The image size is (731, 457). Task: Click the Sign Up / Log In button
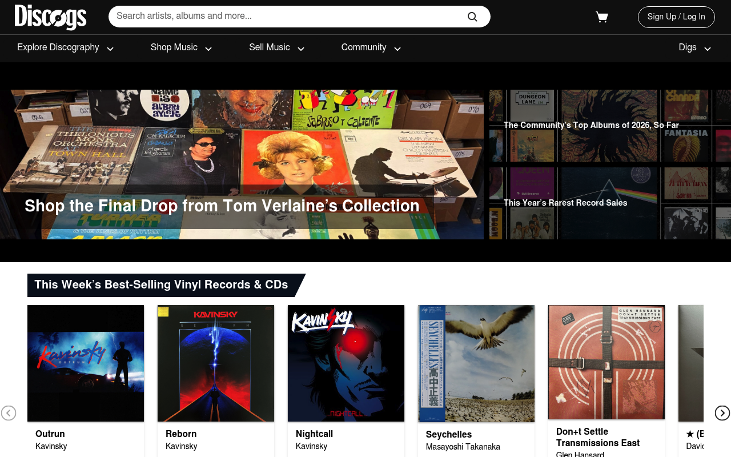point(676,17)
